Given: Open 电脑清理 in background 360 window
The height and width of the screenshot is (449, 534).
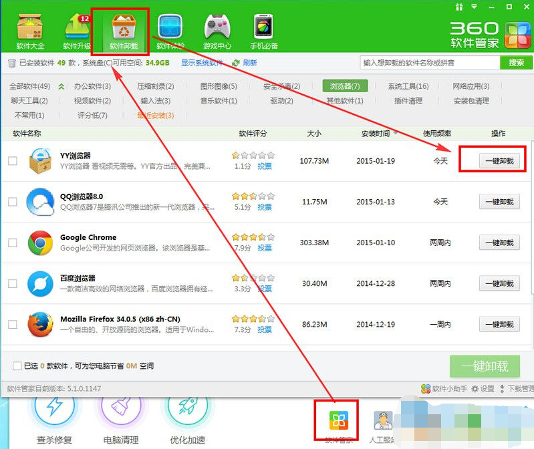Looking at the screenshot, I should click(x=121, y=421).
